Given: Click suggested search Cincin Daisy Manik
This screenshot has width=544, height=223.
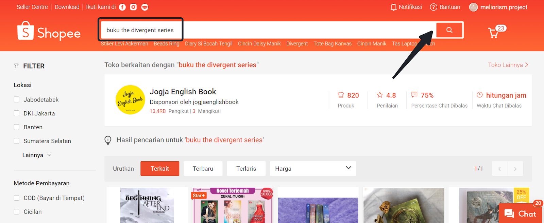Looking at the screenshot, I should (x=259, y=44).
